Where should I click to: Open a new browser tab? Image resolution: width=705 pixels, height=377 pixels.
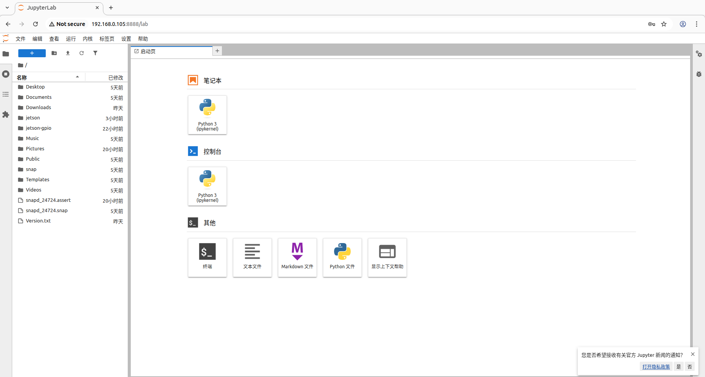click(111, 8)
